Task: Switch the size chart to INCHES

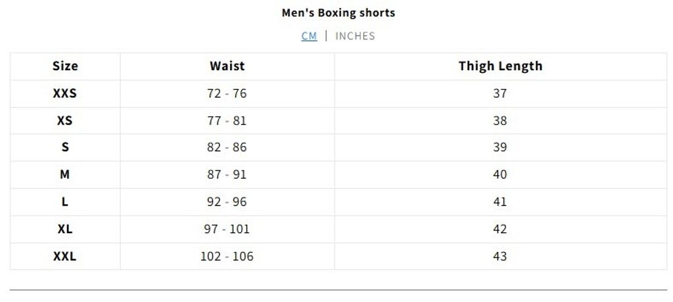Action: [x=355, y=36]
